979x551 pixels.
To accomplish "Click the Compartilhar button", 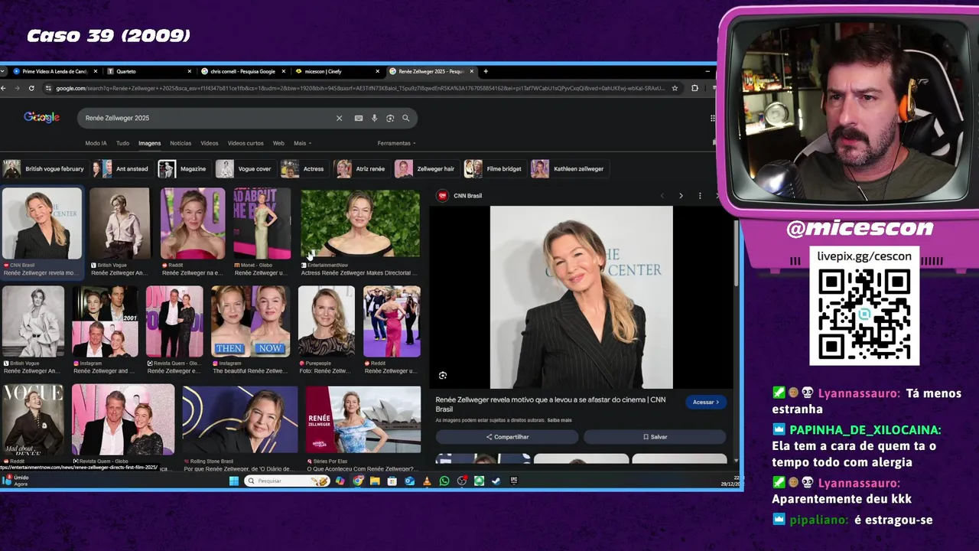I will coord(507,437).
